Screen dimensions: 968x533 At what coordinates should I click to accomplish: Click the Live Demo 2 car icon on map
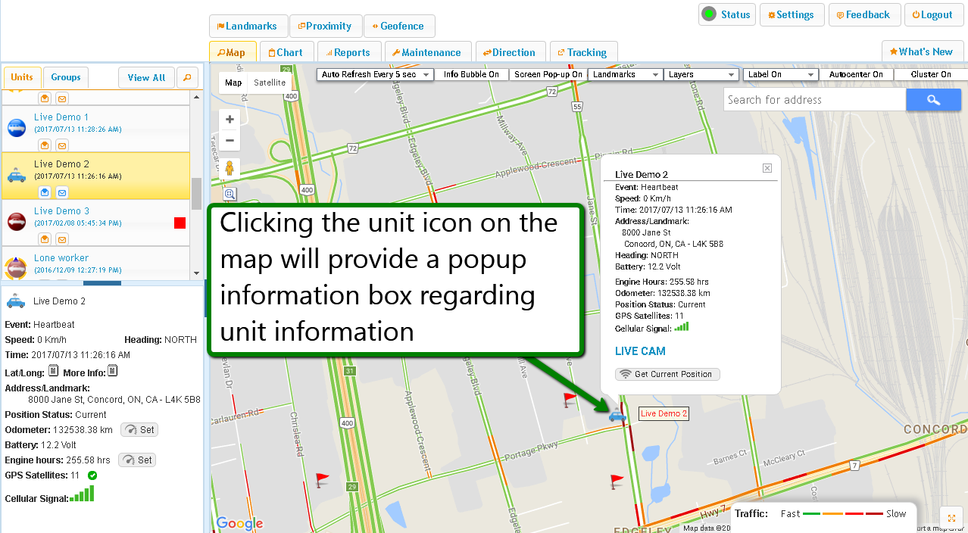(617, 414)
